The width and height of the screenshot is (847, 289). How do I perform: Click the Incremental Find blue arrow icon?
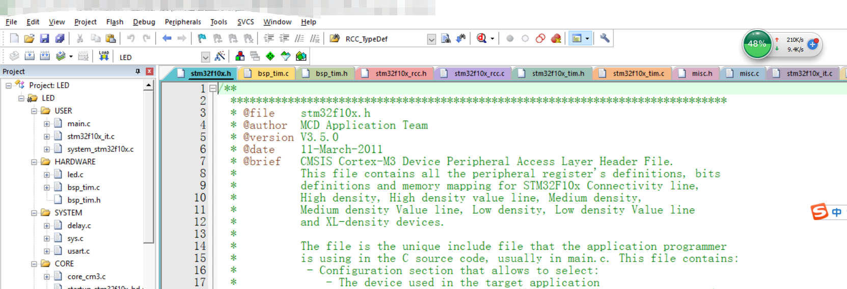pyautogui.click(x=461, y=38)
